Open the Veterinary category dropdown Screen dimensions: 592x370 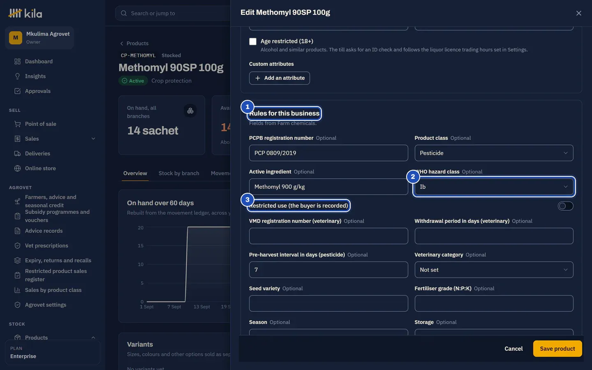(x=494, y=270)
